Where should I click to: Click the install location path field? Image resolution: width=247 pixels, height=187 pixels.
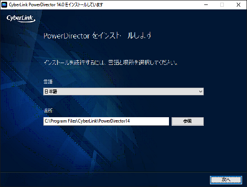pyautogui.click(x=106, y=121)
